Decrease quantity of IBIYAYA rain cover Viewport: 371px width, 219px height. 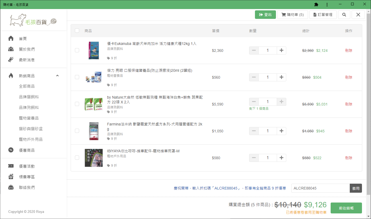(x=254, y=158)
